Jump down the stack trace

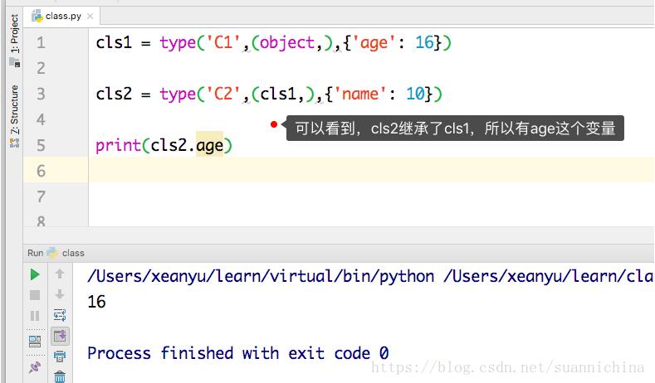click(x=60, y=294)
